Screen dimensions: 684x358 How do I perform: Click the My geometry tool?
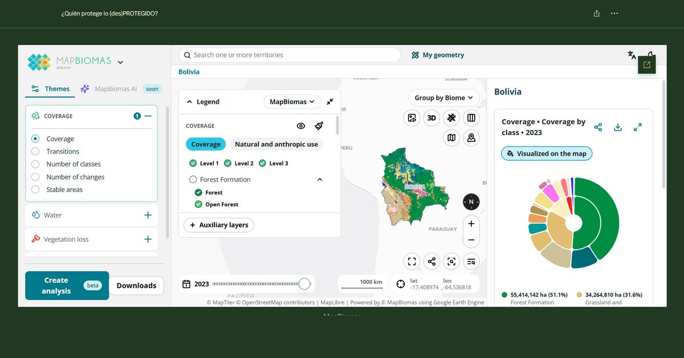point(438,55)
